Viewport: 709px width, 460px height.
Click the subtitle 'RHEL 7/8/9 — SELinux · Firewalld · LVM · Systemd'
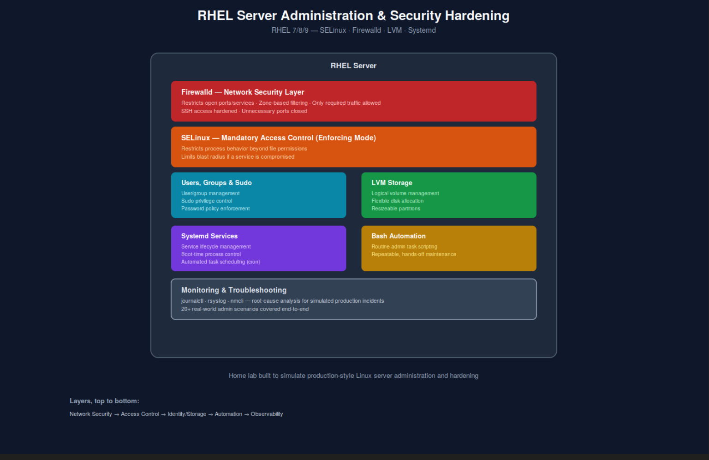click(x=353, y=30)
